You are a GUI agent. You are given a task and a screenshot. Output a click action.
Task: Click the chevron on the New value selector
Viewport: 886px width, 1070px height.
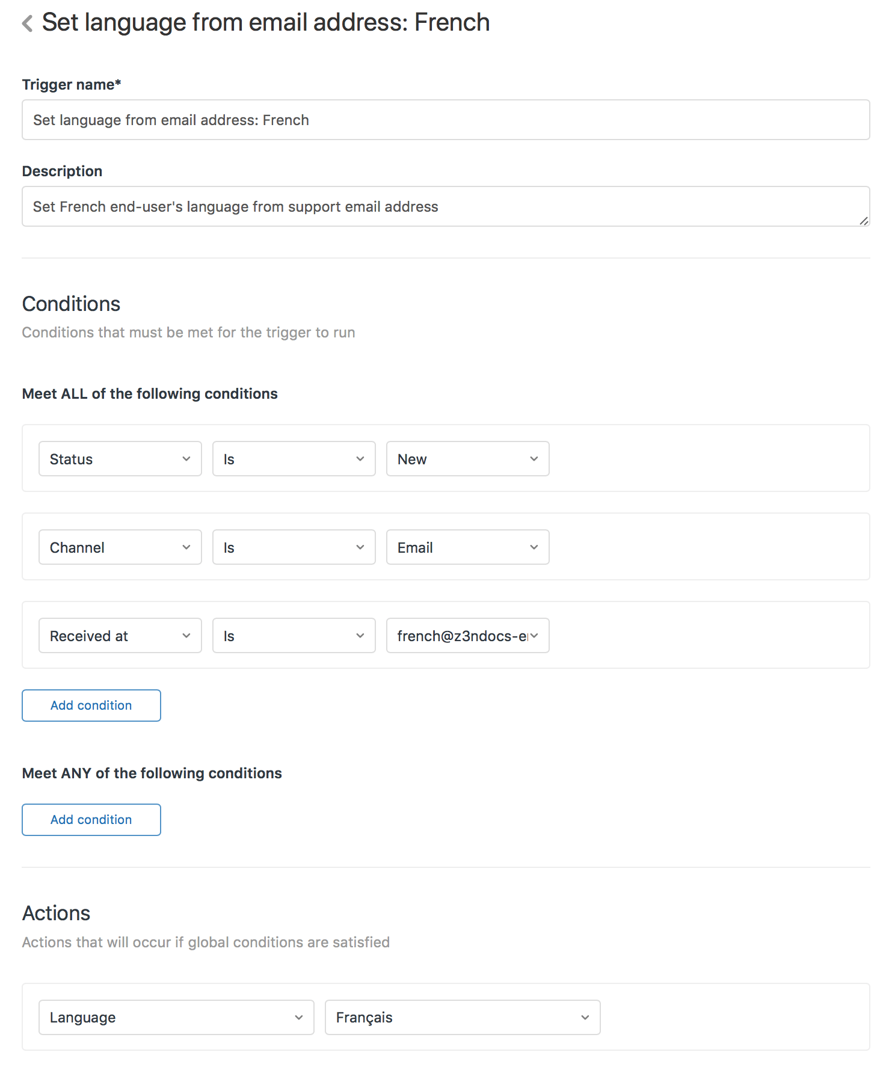534,459
